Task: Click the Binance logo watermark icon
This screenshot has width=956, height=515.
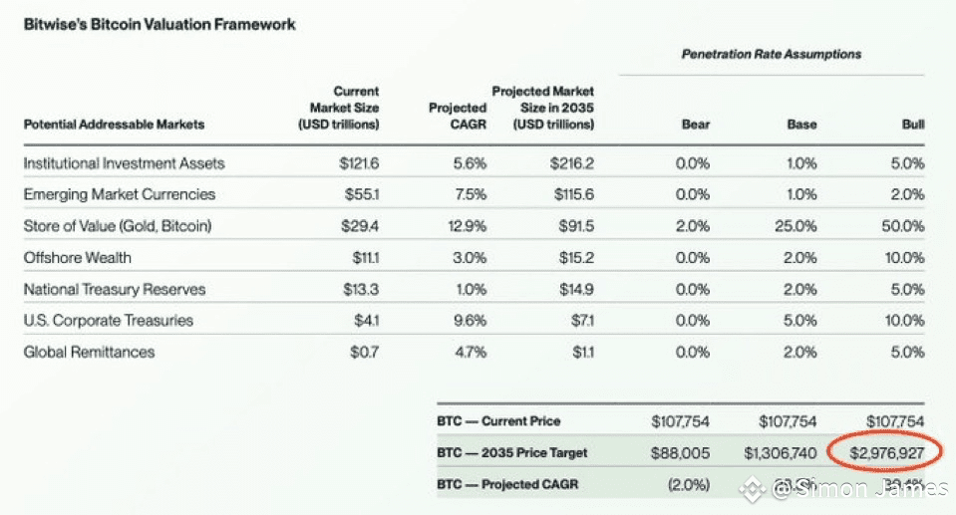Action: click(753, 489)
